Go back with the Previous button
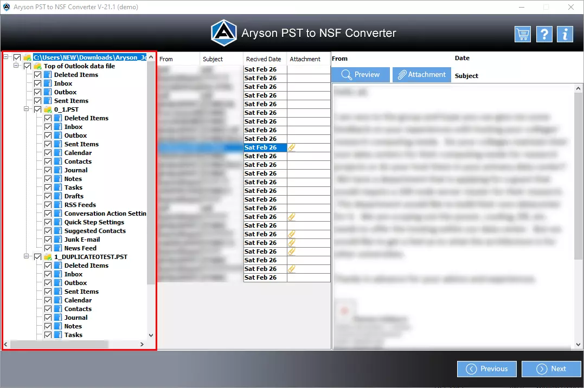Viewport: 584px width, 388px height. coord(487,368)
